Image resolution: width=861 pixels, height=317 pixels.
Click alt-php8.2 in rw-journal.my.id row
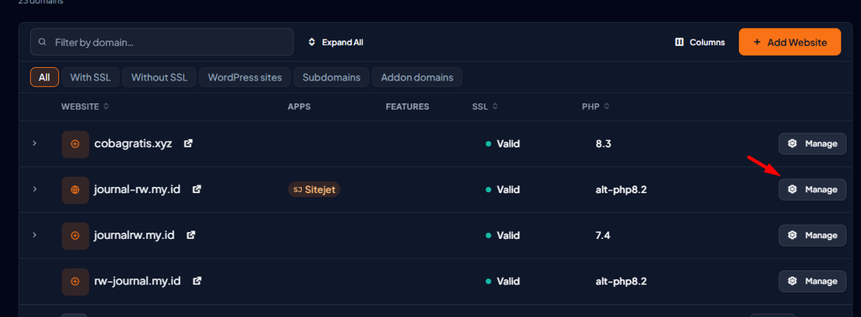click(621, 282)
